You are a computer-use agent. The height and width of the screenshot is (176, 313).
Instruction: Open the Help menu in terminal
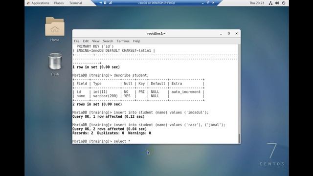pyautogui.click(x=136, y=41)
